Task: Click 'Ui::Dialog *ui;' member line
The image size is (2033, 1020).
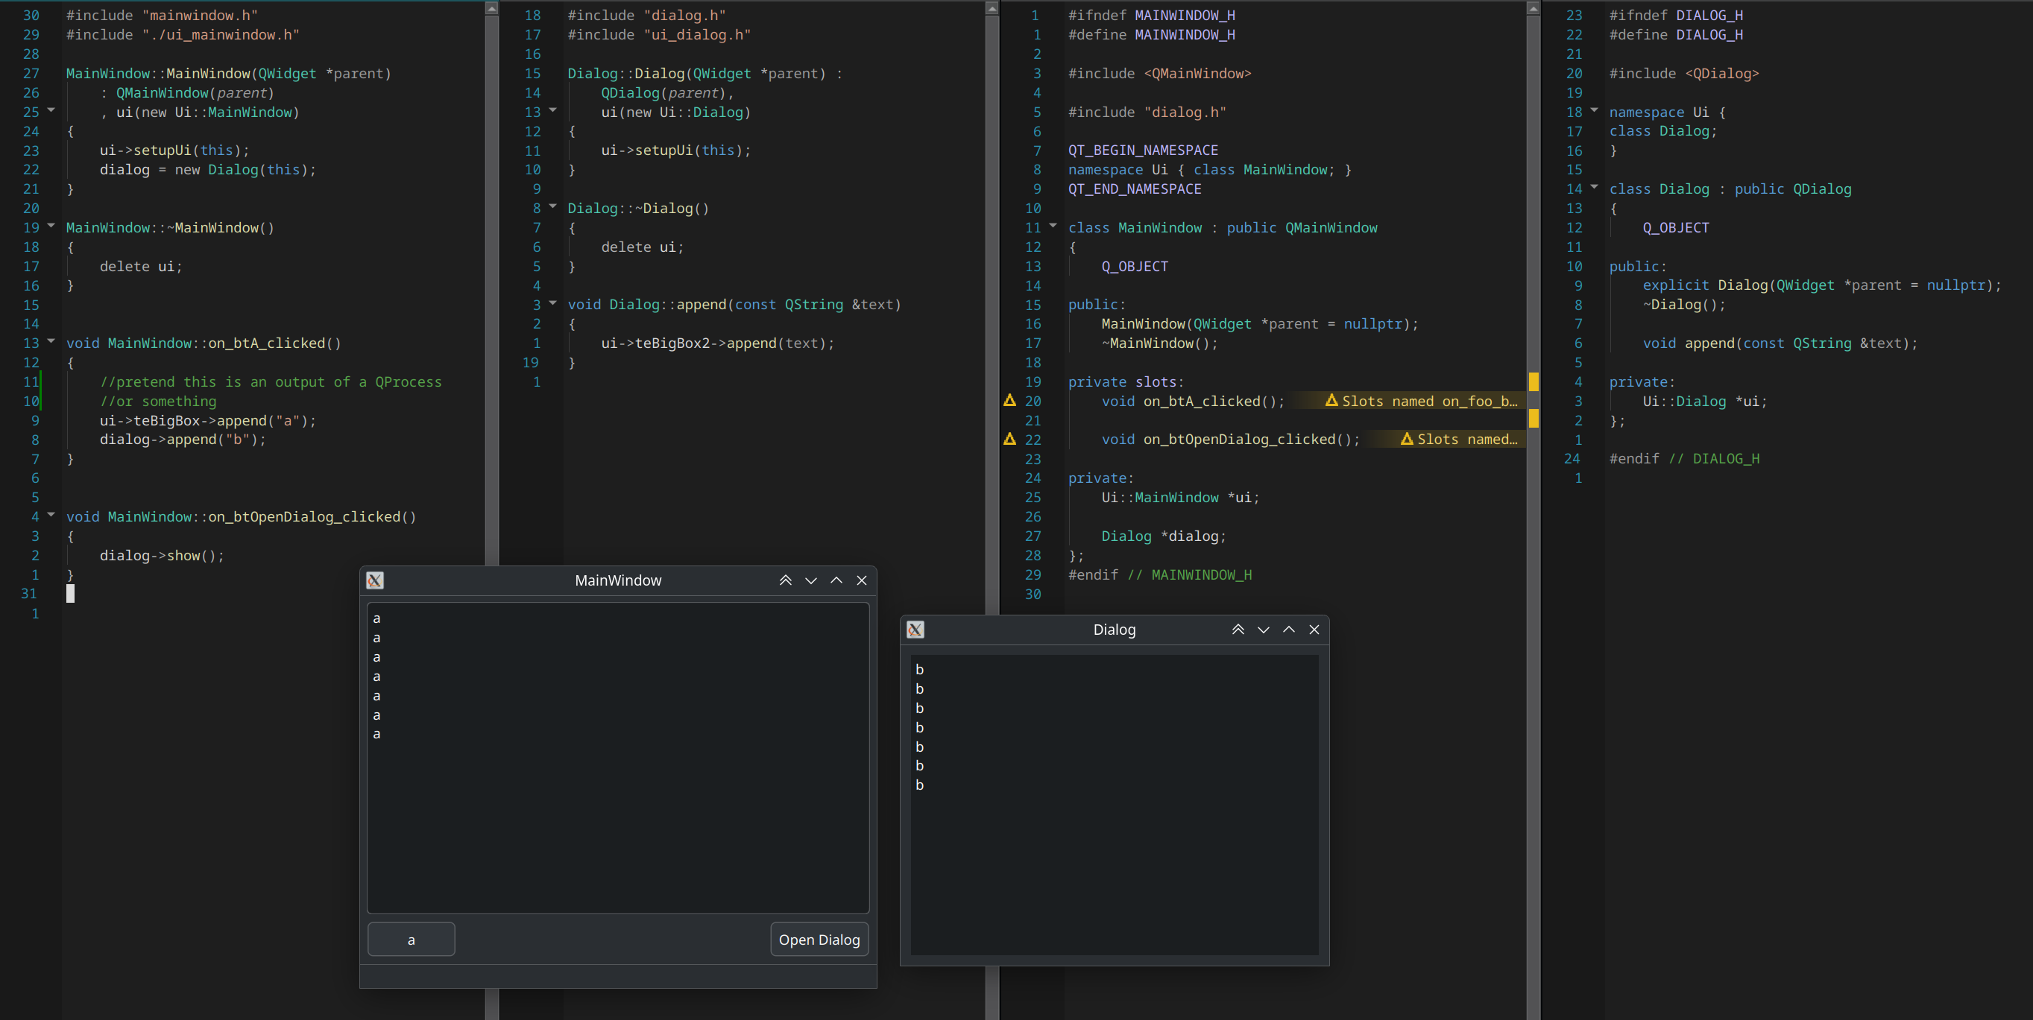Action: pyautogui.click(x=1705, y=401)
